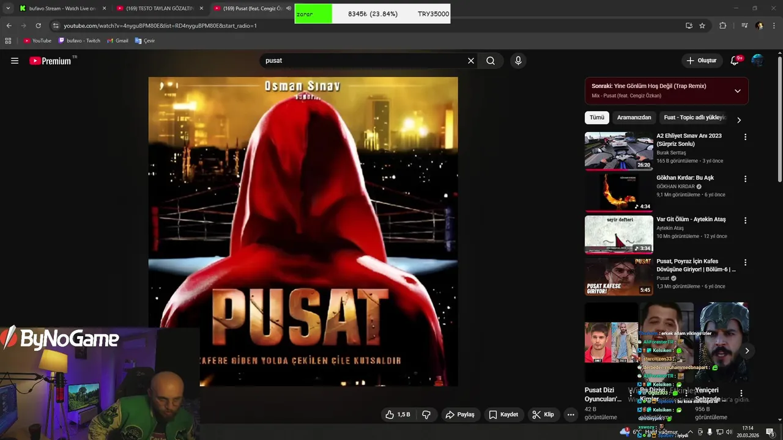Open Pusat, Poyraz İçin Kafes video title
Screen dimensions: 783x440
point(696,265)
